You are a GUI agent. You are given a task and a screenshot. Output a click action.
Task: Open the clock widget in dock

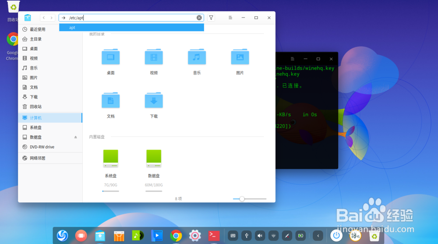355,236
